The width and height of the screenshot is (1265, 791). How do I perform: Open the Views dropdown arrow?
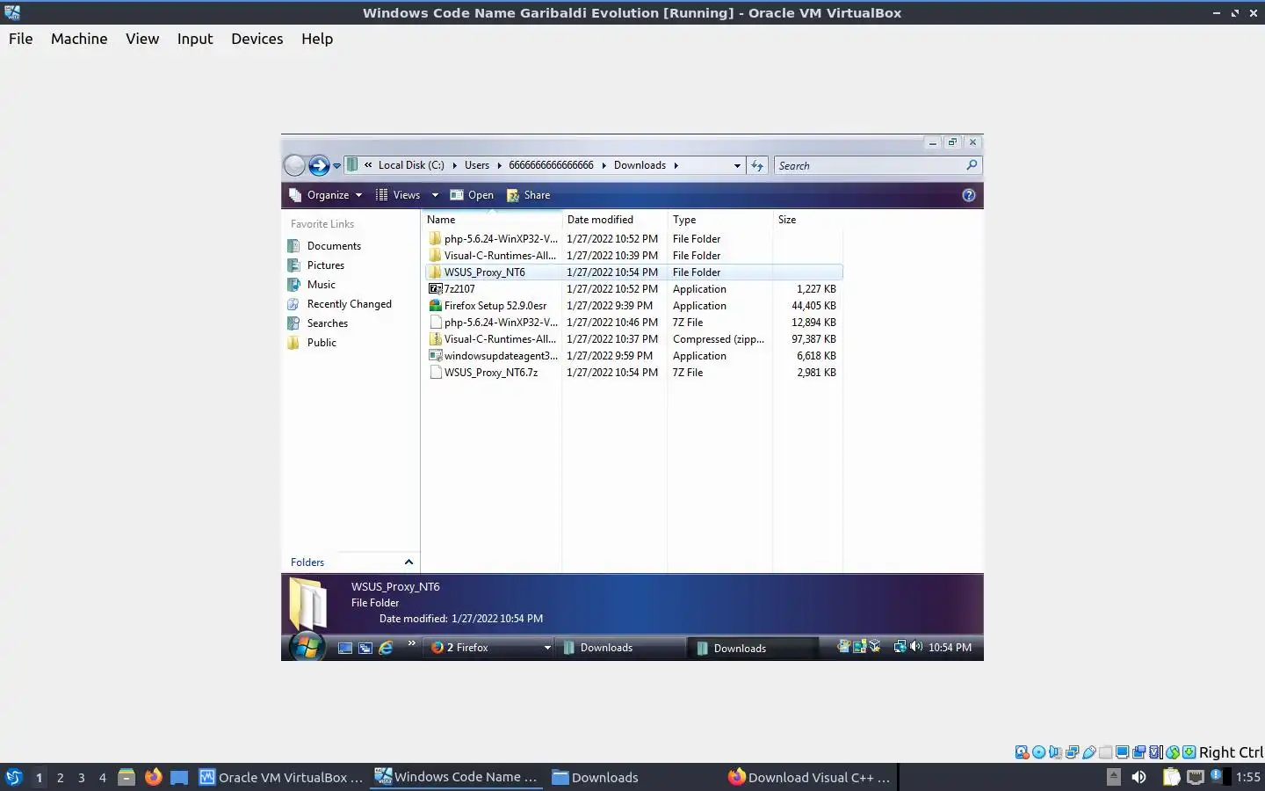[435, 195]
